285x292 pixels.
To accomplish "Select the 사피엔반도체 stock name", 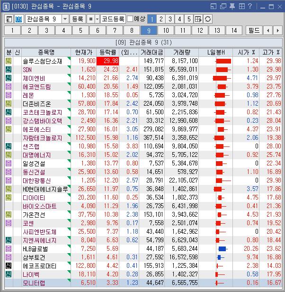I will point(39,232).
